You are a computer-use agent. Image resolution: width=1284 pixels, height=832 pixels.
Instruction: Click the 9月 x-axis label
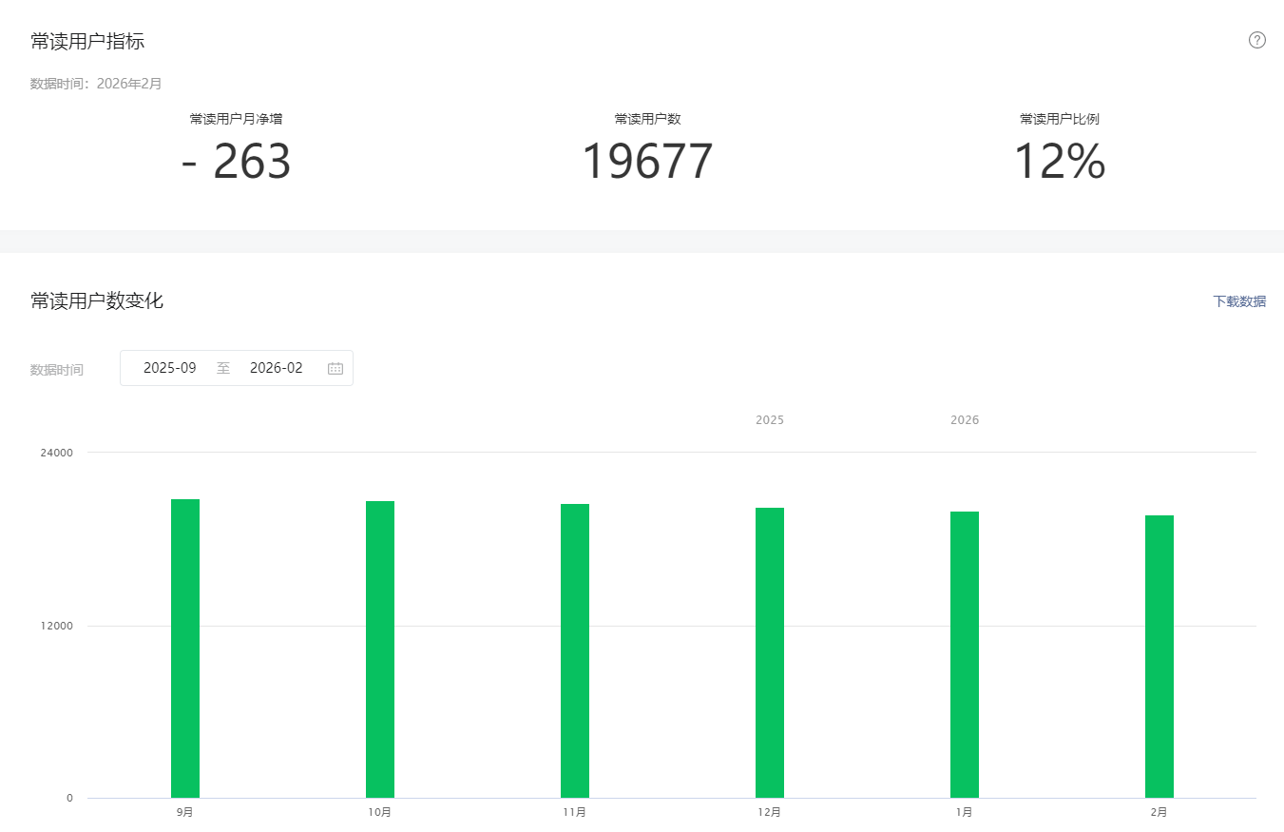185,813
